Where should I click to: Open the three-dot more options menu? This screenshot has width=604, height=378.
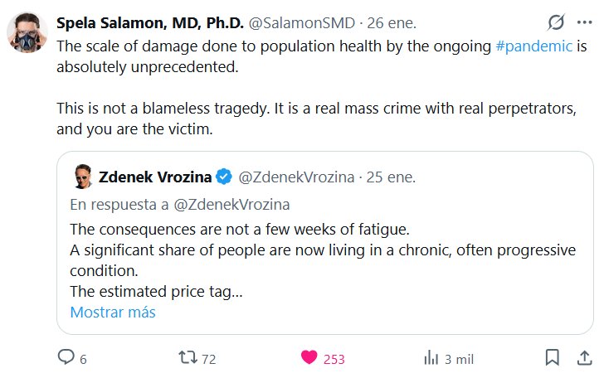(x=583, y=22)
